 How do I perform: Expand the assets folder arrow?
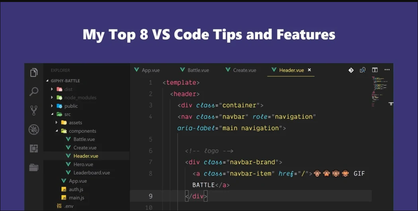[56, 122]
